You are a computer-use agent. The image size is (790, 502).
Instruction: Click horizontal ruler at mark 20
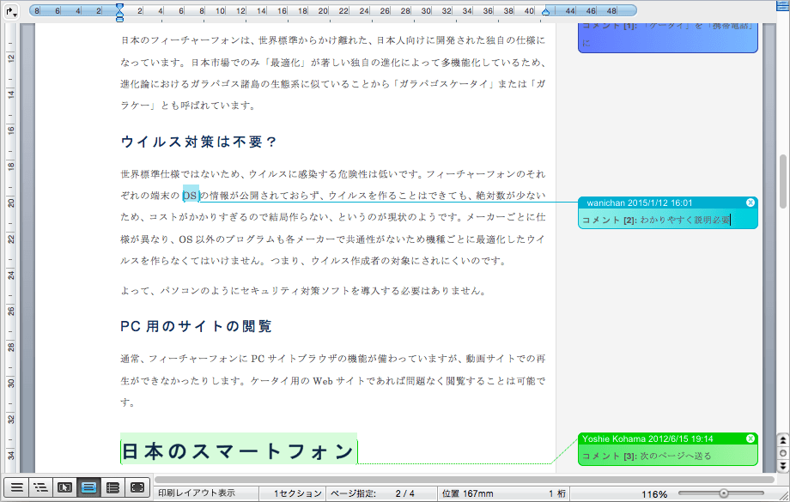pos(323,10)
